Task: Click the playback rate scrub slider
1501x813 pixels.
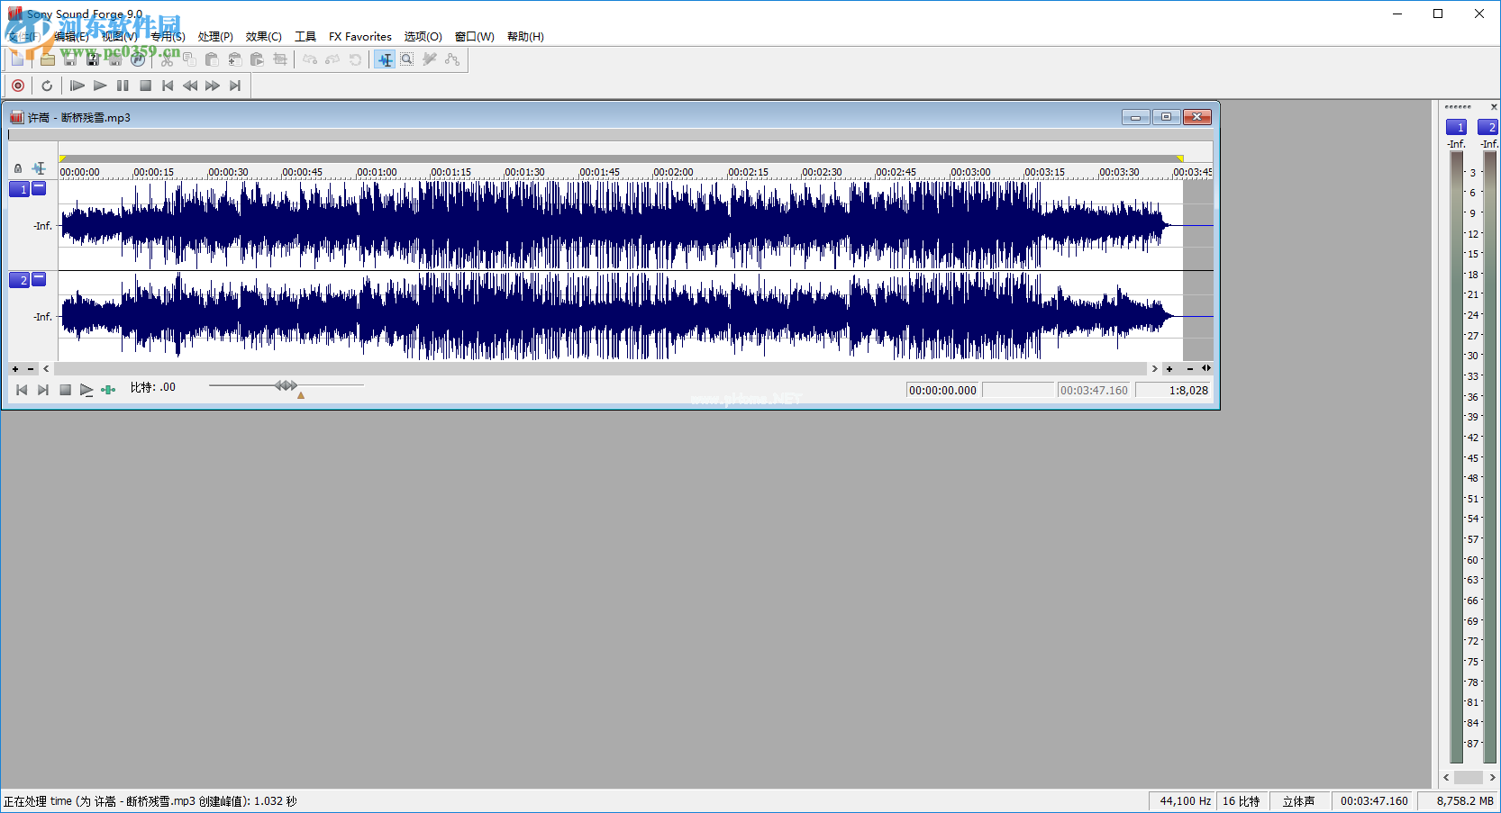Action: point(287,385)
